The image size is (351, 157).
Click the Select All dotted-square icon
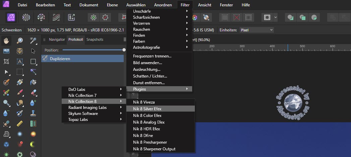225,17
